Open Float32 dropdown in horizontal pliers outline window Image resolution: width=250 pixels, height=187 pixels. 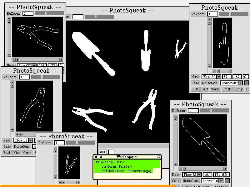34,65
